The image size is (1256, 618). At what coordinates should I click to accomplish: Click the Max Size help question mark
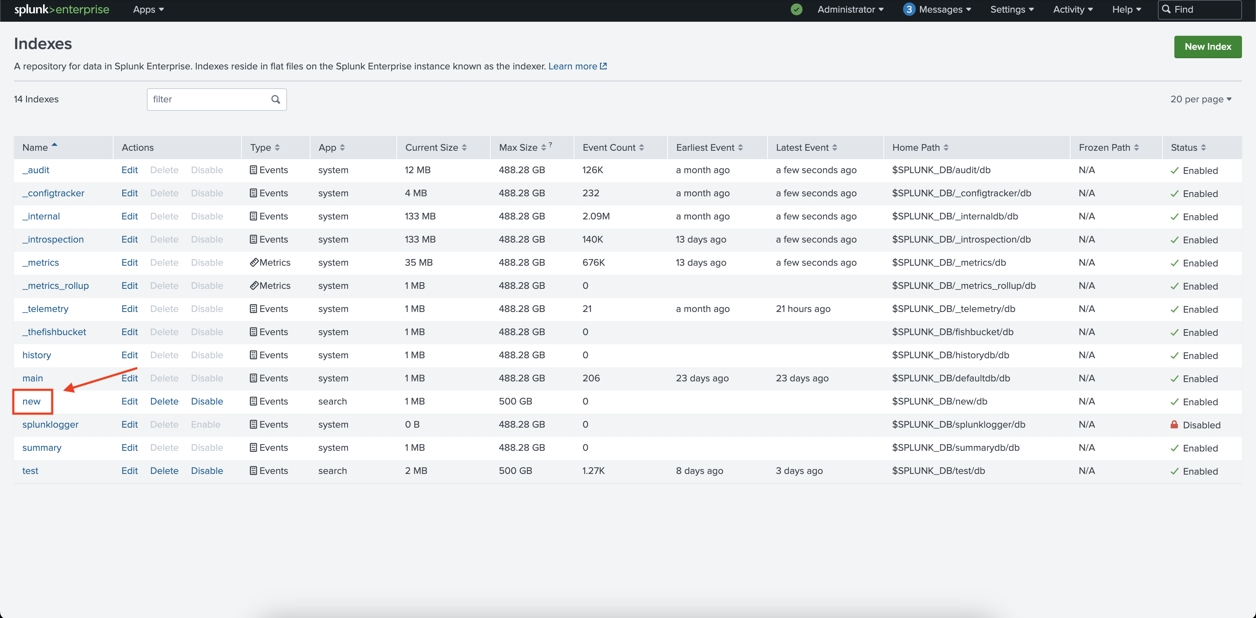pos(551,144)
